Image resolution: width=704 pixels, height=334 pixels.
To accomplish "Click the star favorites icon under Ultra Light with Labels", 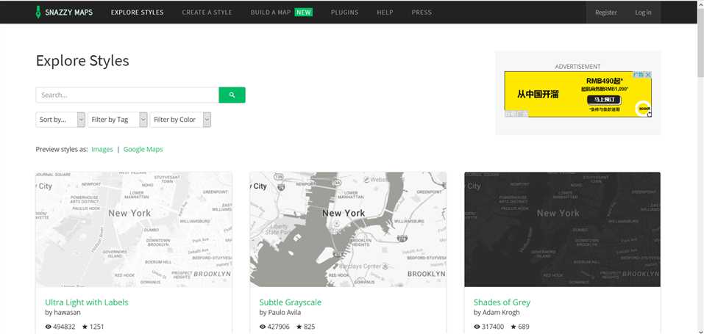I will coord(85,327).
